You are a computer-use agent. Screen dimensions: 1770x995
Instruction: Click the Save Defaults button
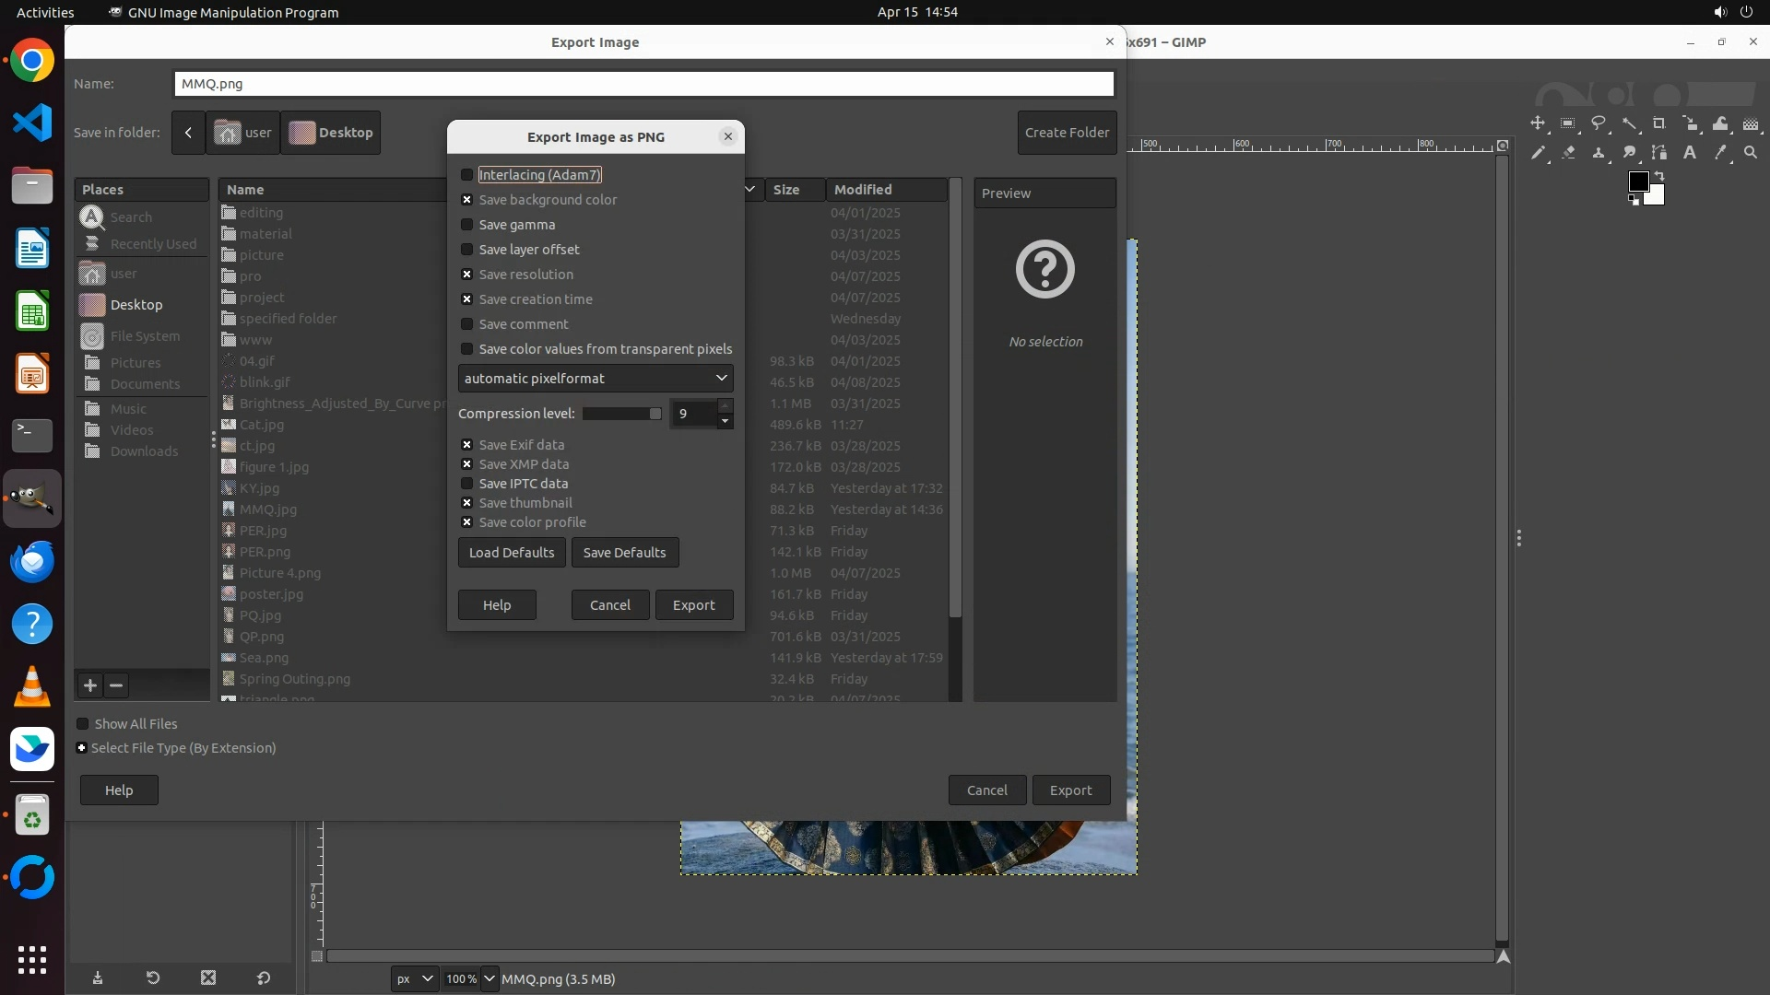624,553
